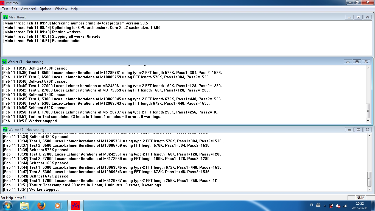Image resolution: width=375 pixels, height=211 pixels.
Task: Click the NUM indicator in status bar
Action: [360, 198]
